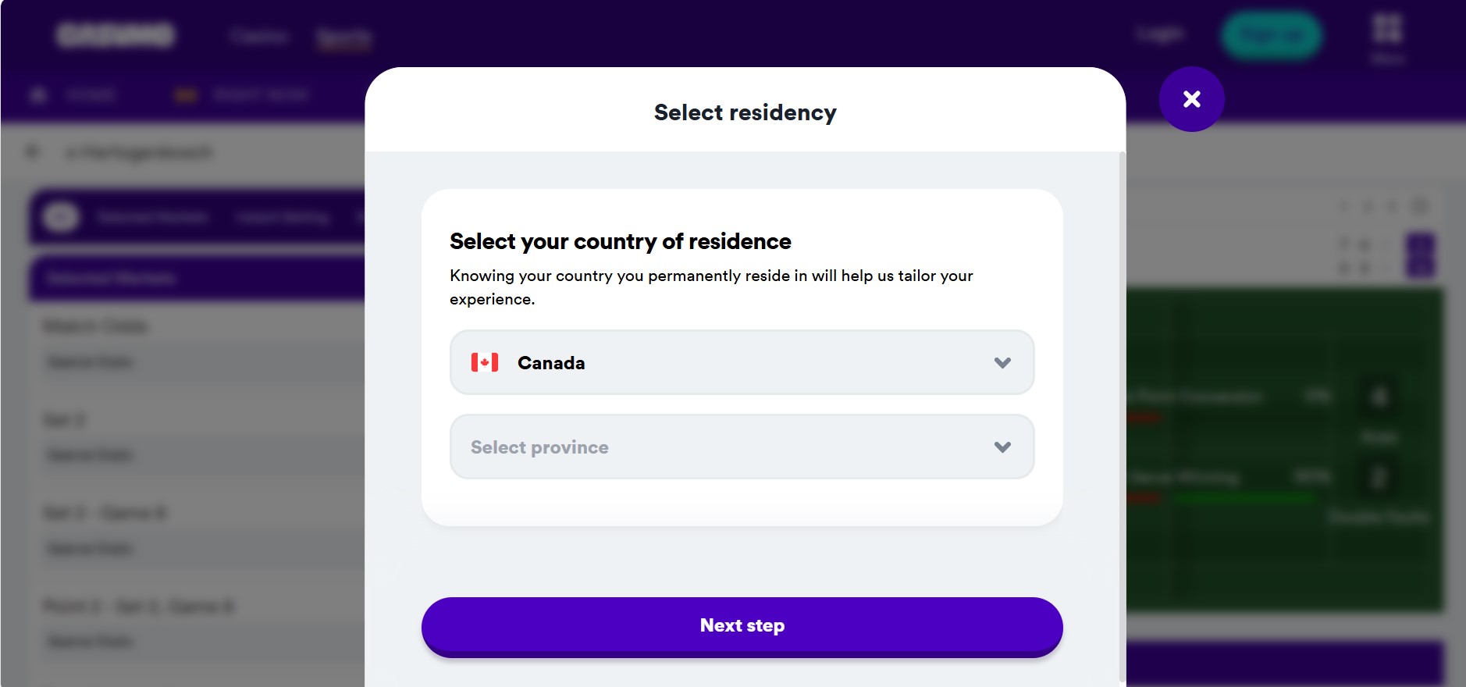Click the Login link
Image resolution: width=1466 pixels, height=687 pixels.
(1159, 34)
